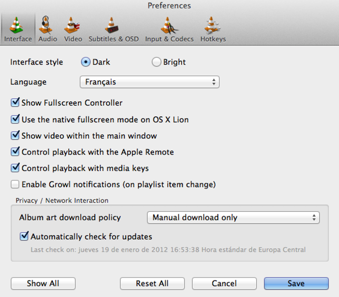Uncheck Show Fullscreen Controller
Image resolution: width=339 pixels, height=297 pixels.
click(x=15, y=102)
